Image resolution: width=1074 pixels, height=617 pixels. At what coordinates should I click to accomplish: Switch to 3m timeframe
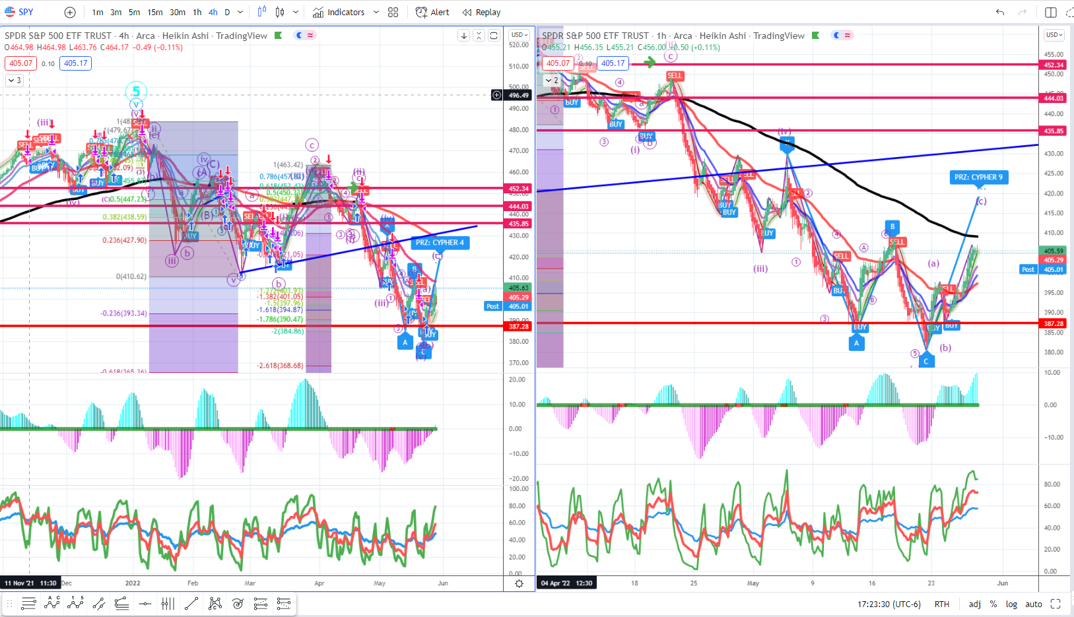point(116,12)
